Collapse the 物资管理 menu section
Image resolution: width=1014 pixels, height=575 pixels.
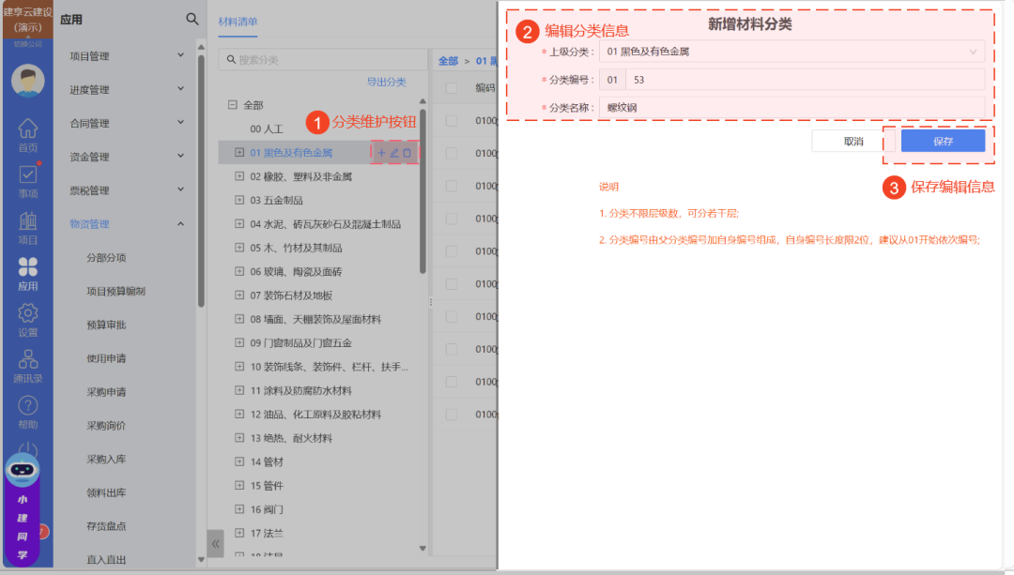(x=180, y=223)
